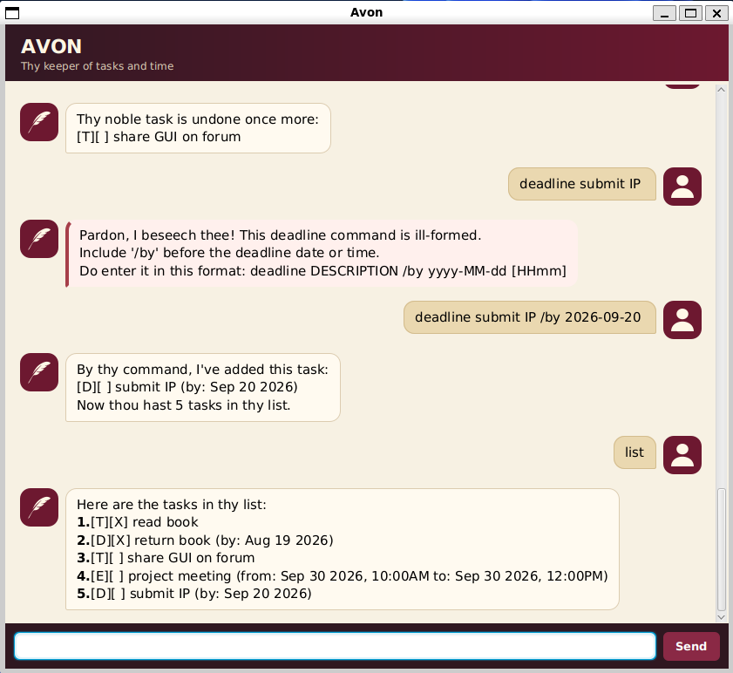Viewport: 733px width, 673px height.
Task: Click '[T][ ] share GUI on forum' in undone message
Action: click(159, 137)
